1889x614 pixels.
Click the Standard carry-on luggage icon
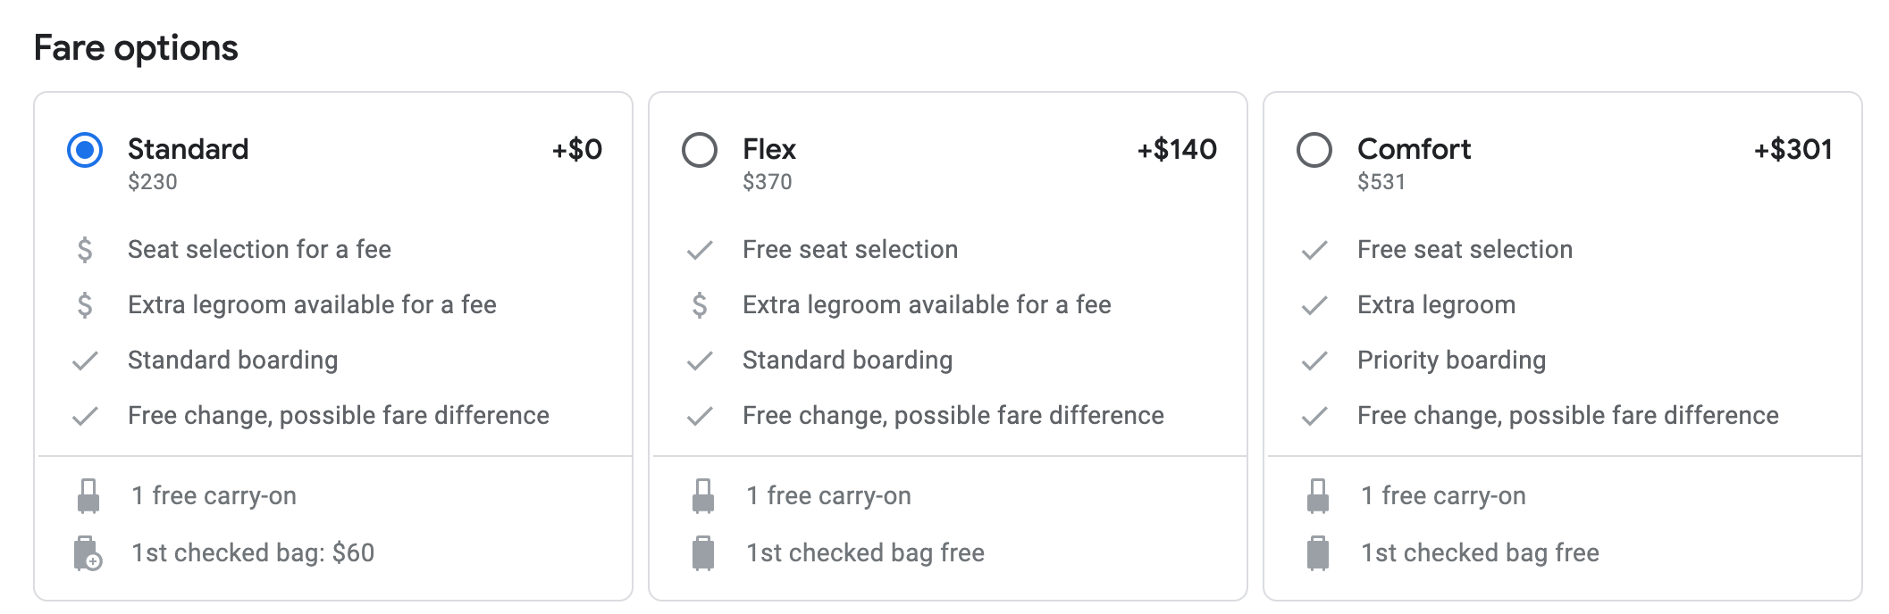[x=88, y=496]
